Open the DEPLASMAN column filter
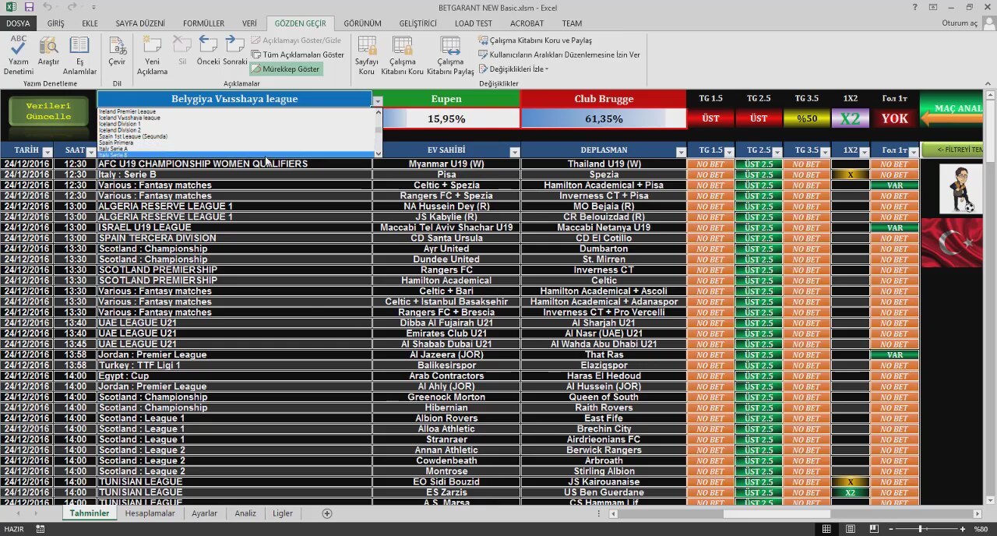997x536 pixels. (681, 151)
